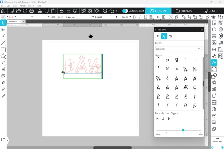The image size is (224, 149).
Task: Click the Undo arrow icon
Action: [x=62, y=11]
